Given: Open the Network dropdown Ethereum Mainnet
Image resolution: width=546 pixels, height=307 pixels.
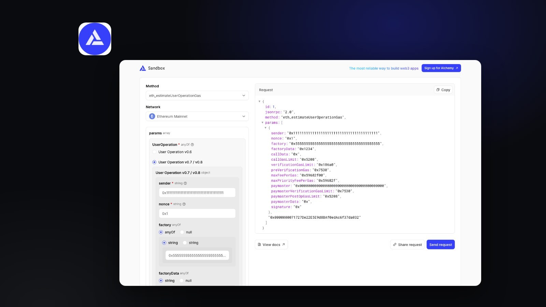Looking at the screenshot, I should [197, 116].
